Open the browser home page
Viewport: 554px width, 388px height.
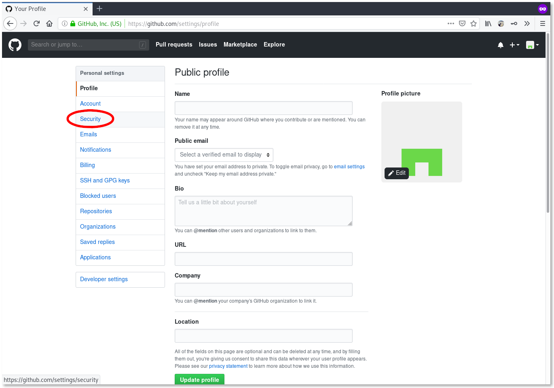click(x=49, y=23)
